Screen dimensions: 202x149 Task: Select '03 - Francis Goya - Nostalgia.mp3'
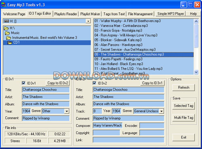pyautogui.click(x=144, y=31)
